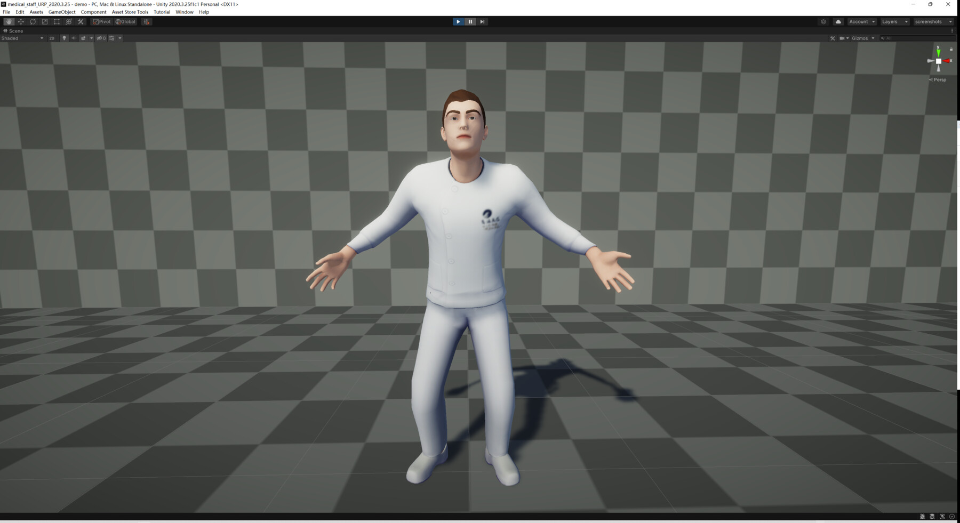Open the grid settings dropdown arrow
960x523 pixels.
click(119, 38)
